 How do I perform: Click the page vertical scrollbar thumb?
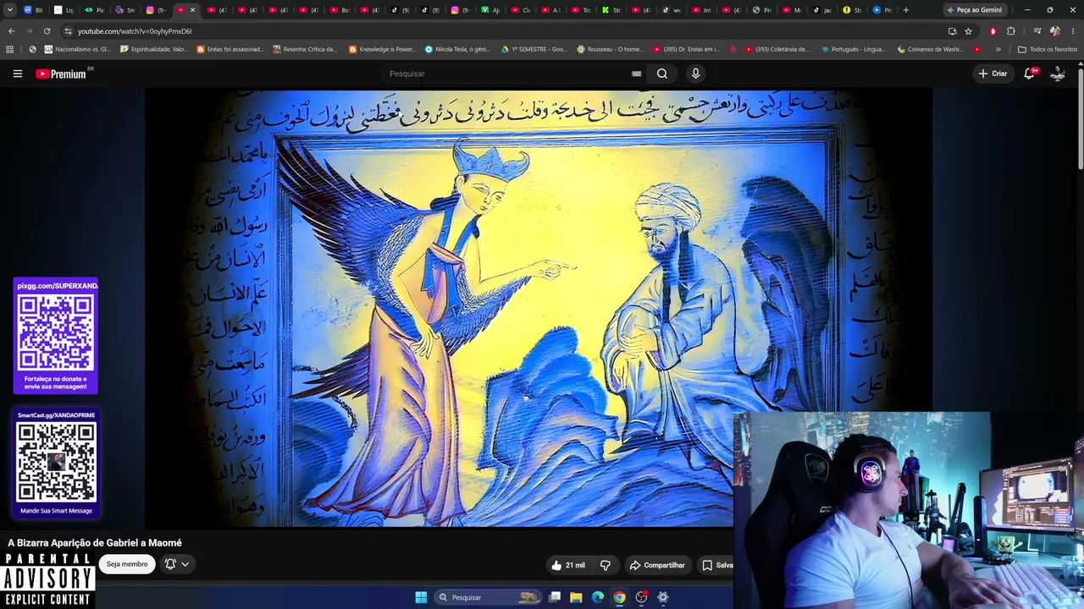point(1080,118)
